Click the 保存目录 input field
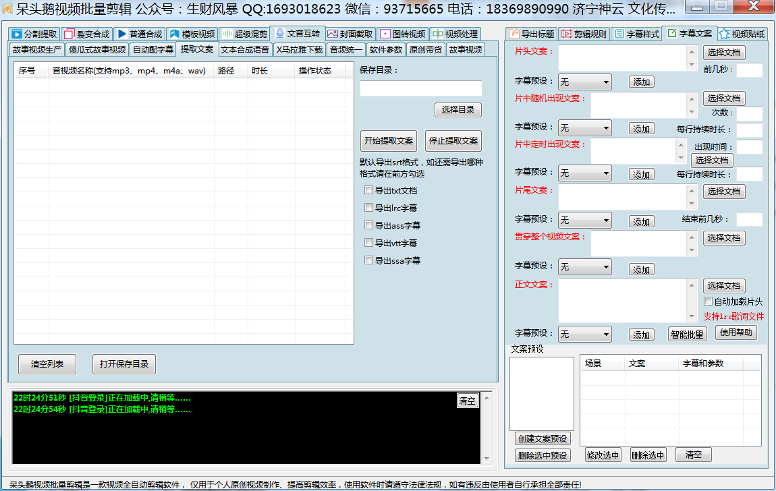 [x=420, y=88]
